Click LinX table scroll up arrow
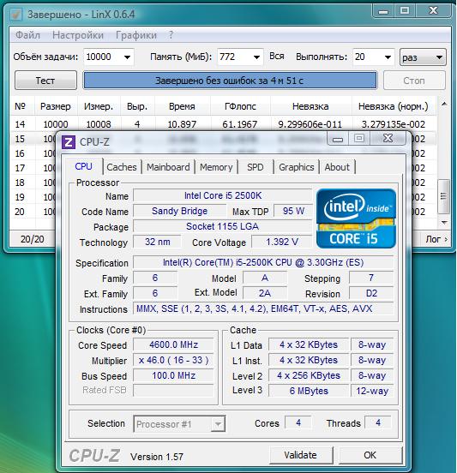Screen dimensions: 457x473 (444, 104)
